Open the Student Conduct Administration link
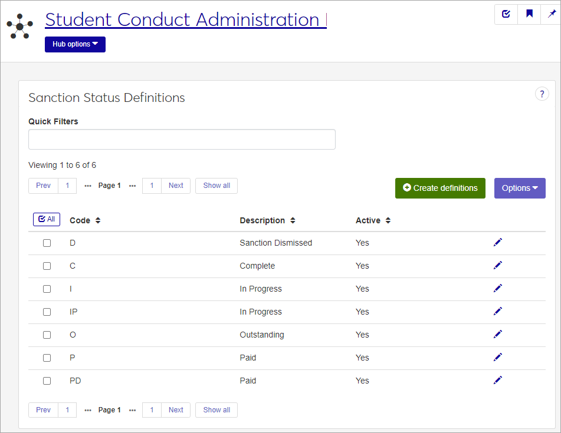Viewport: 561px width, 433px height. pyautogui.click(x=185, y=19)
